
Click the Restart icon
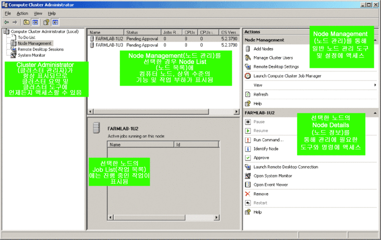(247, 203)
